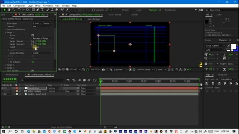239x134 pixels.
Task: Open the Active Camera dropdown
Action: click(x=145, y=70)
